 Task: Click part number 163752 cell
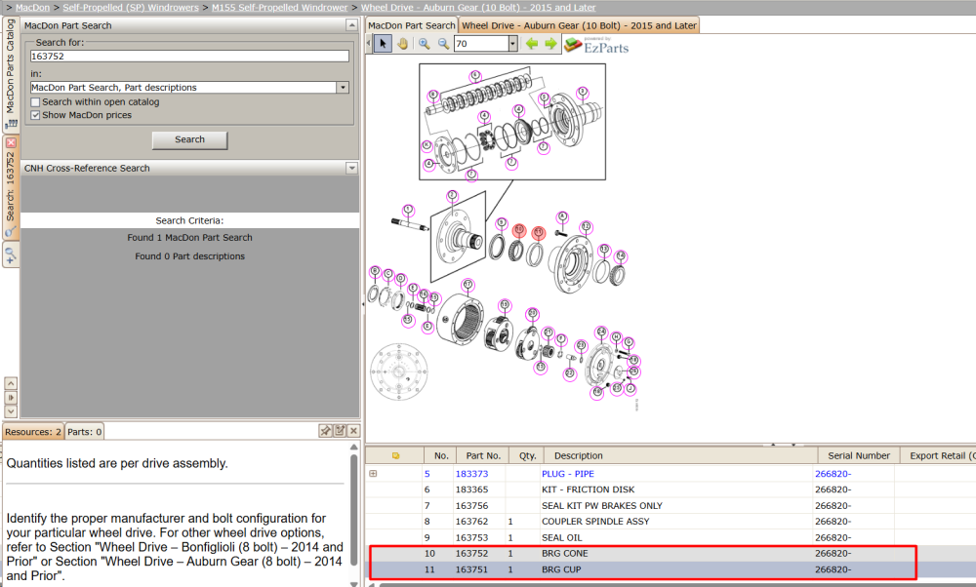pos(471,554)
